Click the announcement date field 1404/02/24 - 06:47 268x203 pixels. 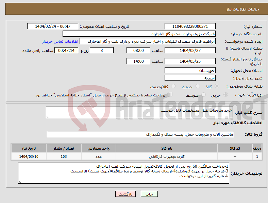pyautogui.click(x=53, y=26)
